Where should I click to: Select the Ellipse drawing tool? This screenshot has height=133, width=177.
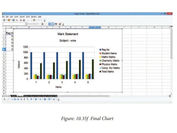coord(18,99)
